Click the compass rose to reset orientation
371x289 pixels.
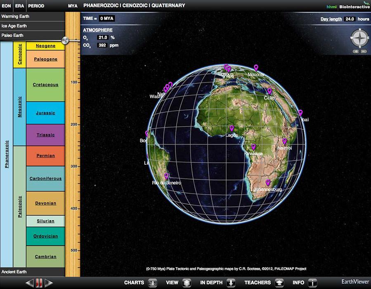[x=359, y=38]
